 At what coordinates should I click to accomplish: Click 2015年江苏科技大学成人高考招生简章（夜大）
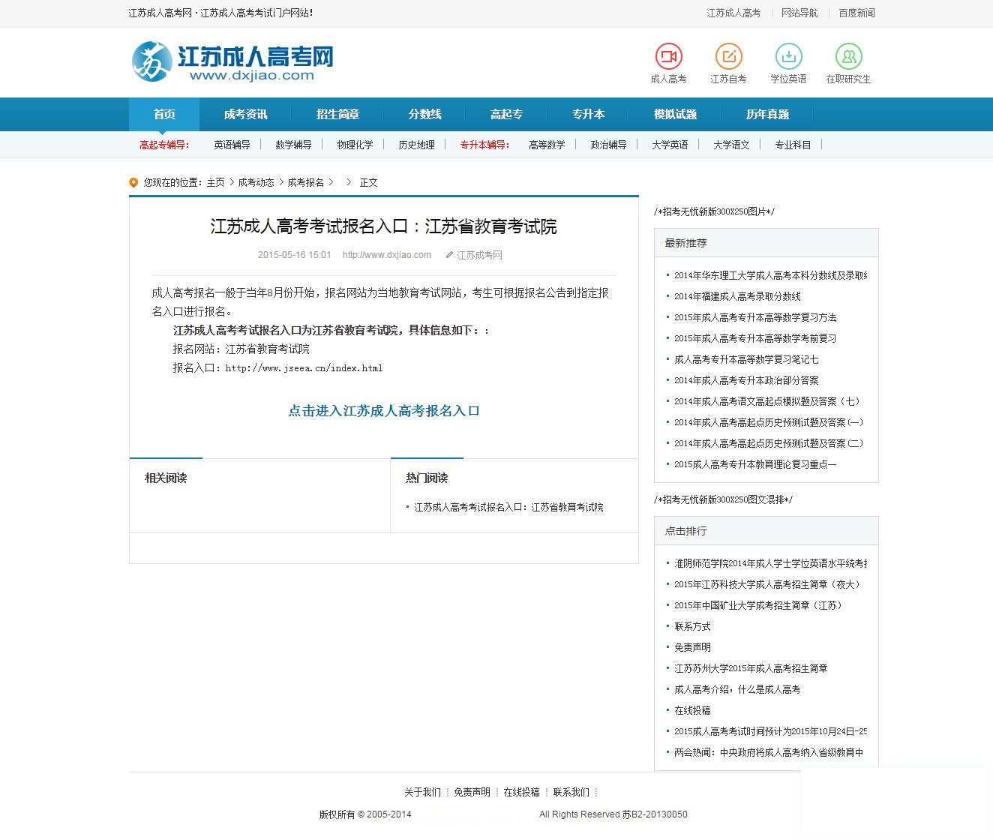point(768,584)
